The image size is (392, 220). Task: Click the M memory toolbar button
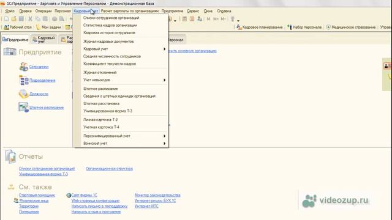click(x=208, y=19)
